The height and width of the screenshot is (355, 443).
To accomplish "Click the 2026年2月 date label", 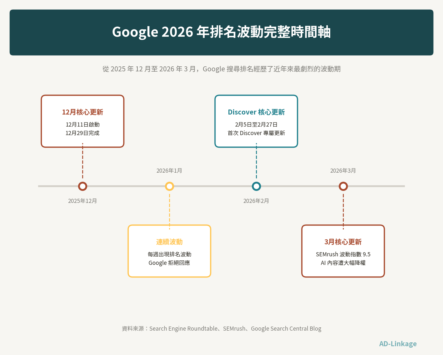I will click(256, 201).
